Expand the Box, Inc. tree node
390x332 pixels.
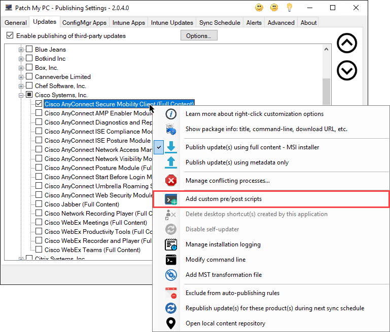coord(21,68)
